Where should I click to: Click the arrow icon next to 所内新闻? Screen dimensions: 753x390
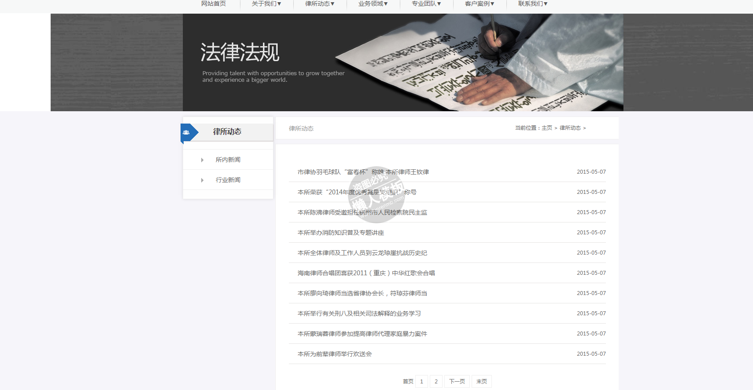click(202, 160)
